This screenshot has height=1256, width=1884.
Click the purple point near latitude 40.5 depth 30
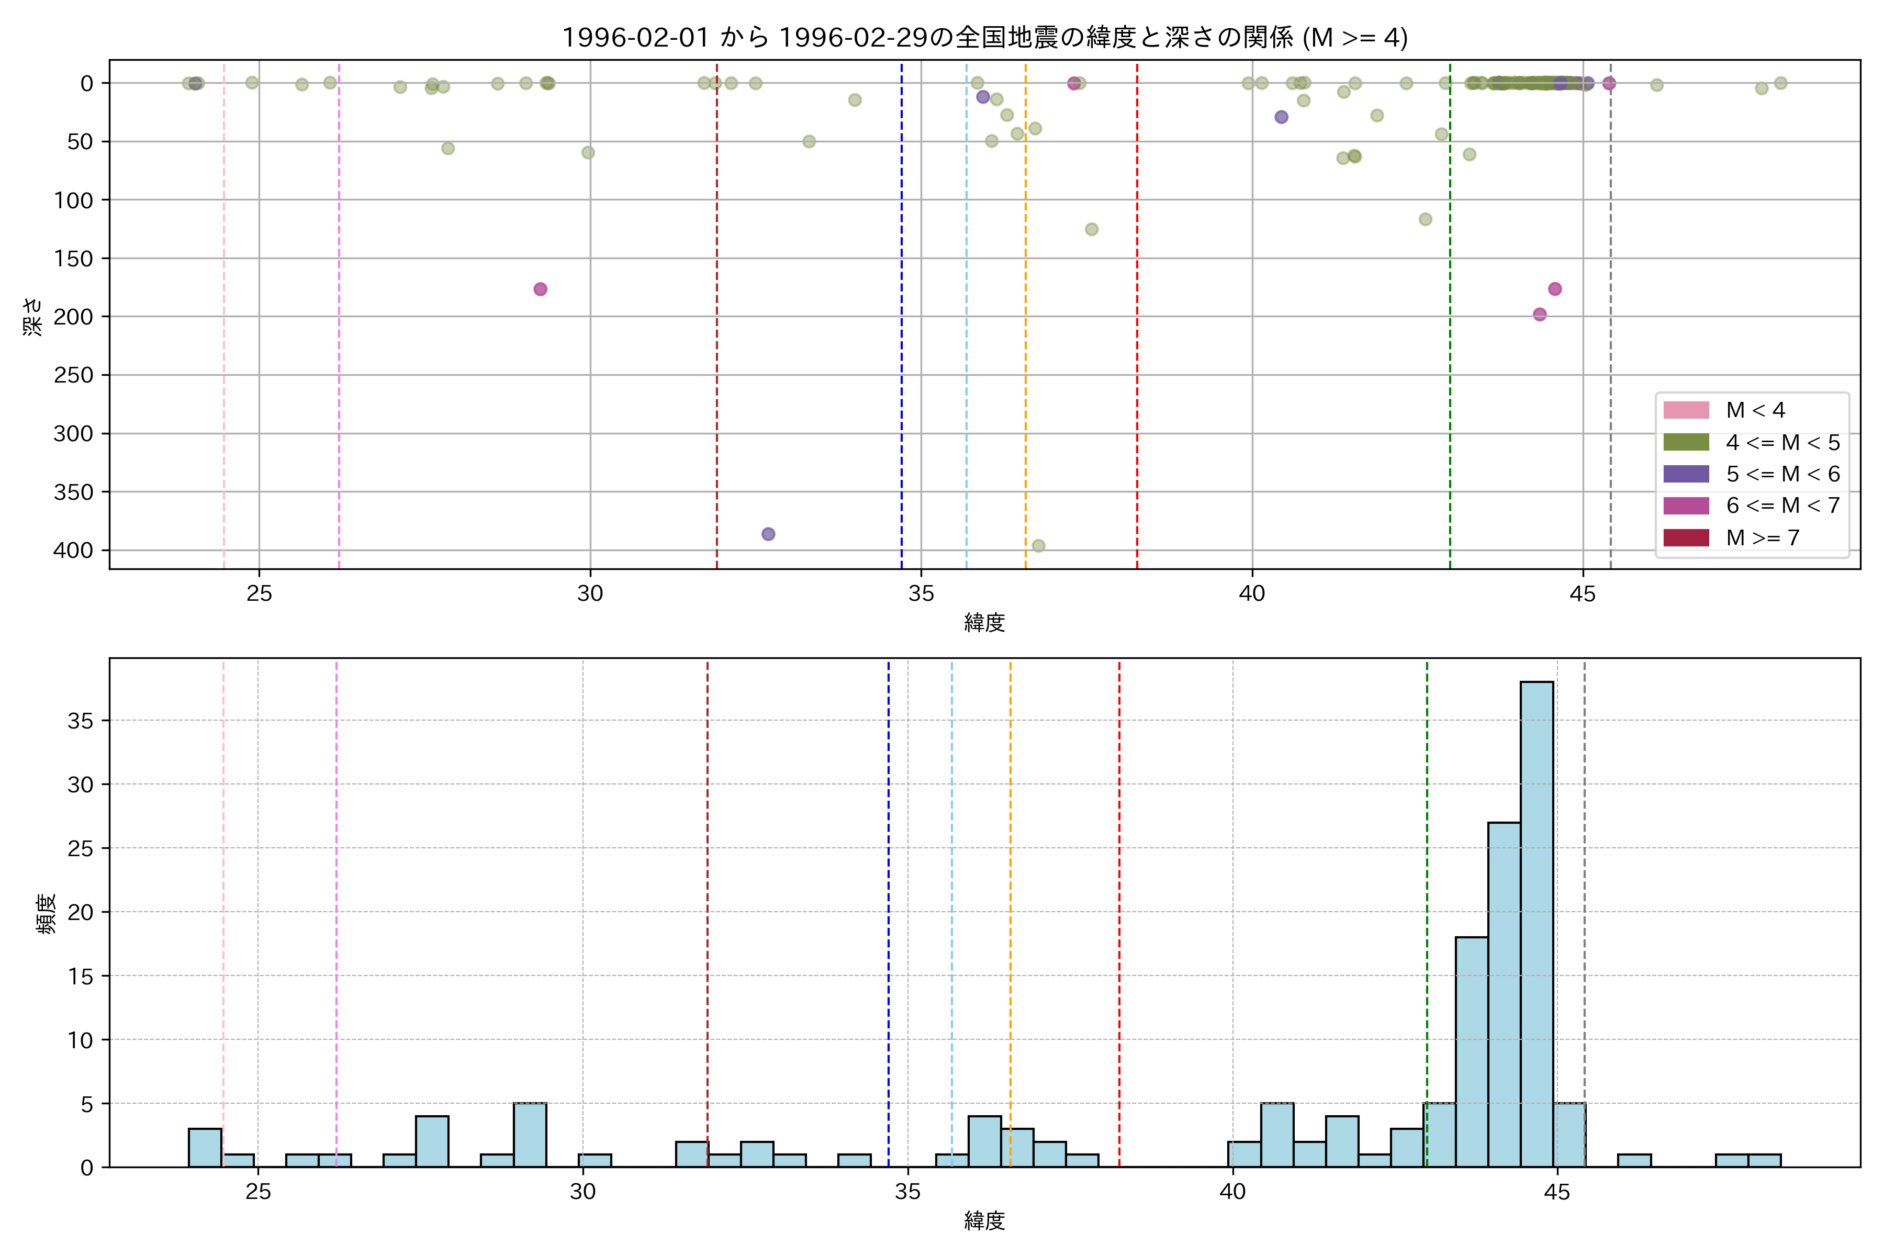tap(1282, 117)
